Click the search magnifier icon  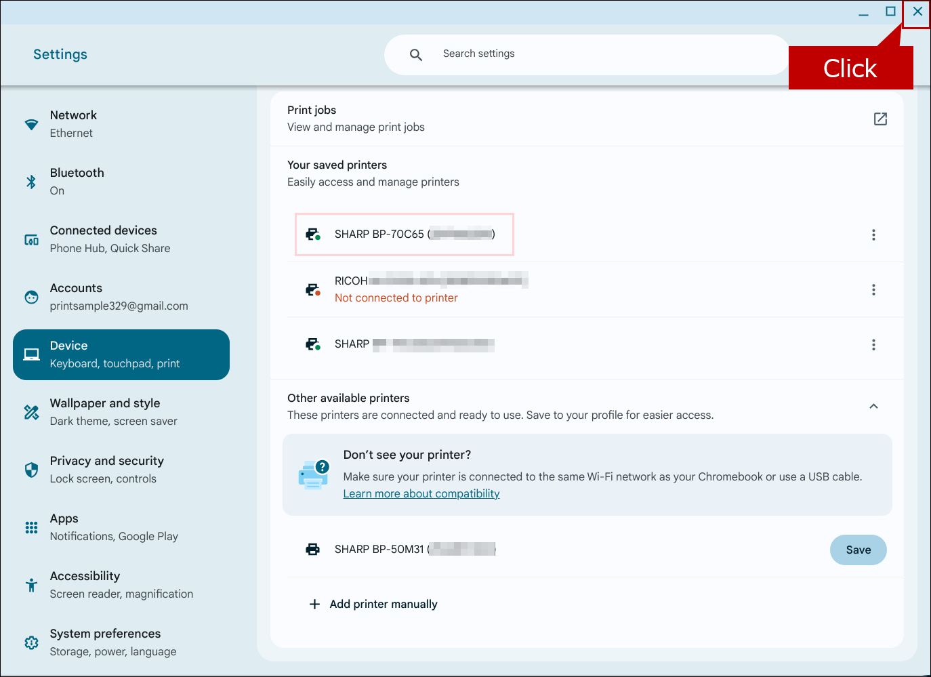[416, 54]
